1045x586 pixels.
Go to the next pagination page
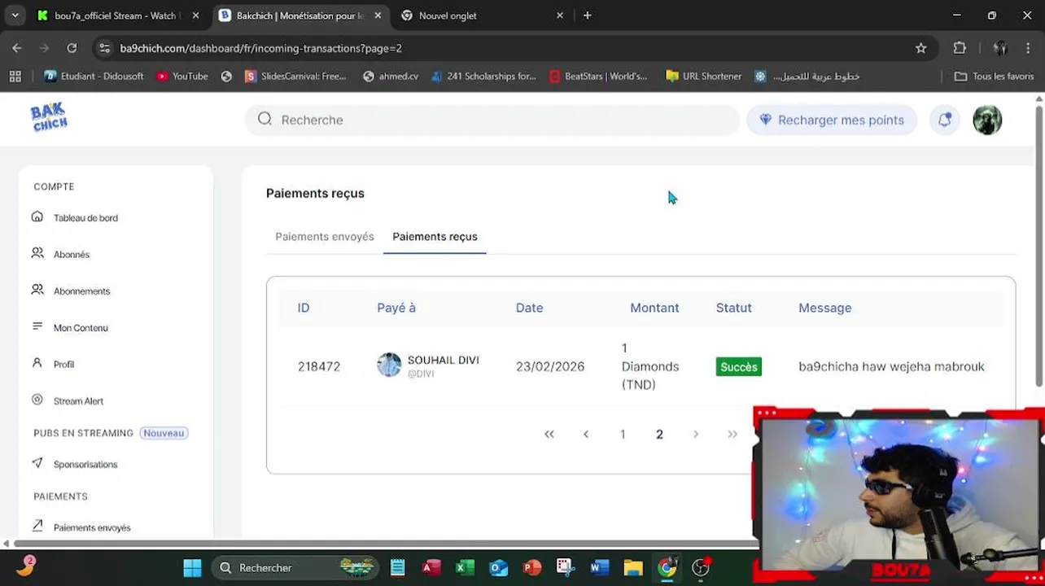[696, 434]
